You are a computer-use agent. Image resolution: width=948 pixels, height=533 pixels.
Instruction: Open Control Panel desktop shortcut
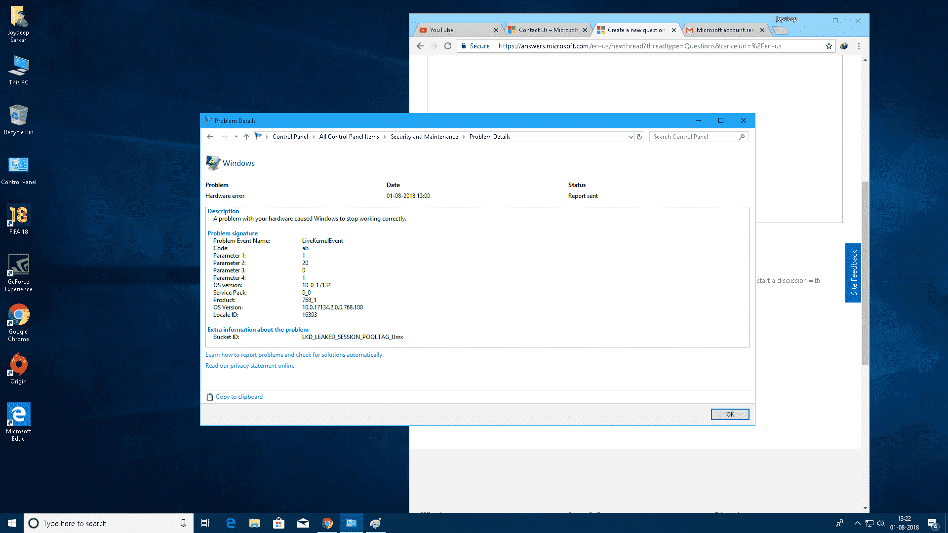(19, 170)
